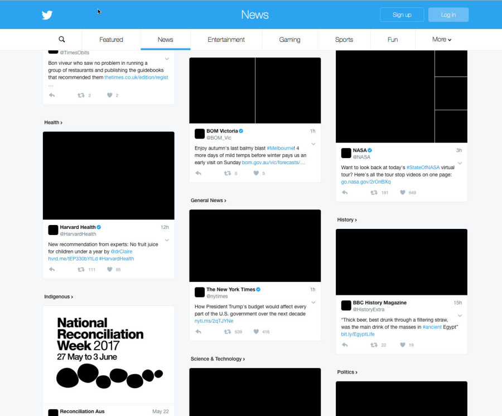Reply to the BOM Victoria tweet
The image size is (502, 416).
pyautogui.click(x=199, y=173)
